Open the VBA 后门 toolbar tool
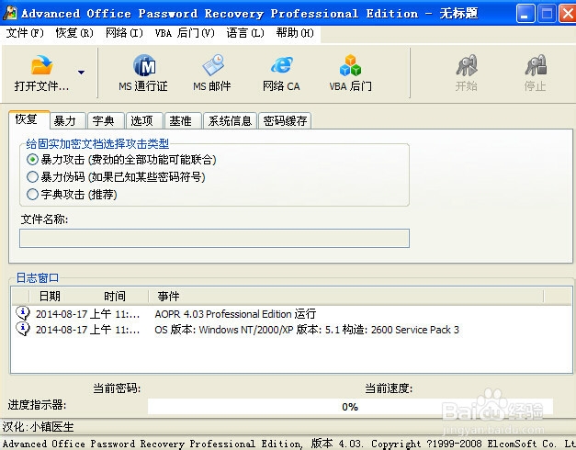The image size is (576, 450). coord(350,73)
